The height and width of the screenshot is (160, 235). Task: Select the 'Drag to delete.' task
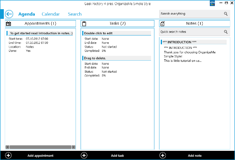pos(117,58)
